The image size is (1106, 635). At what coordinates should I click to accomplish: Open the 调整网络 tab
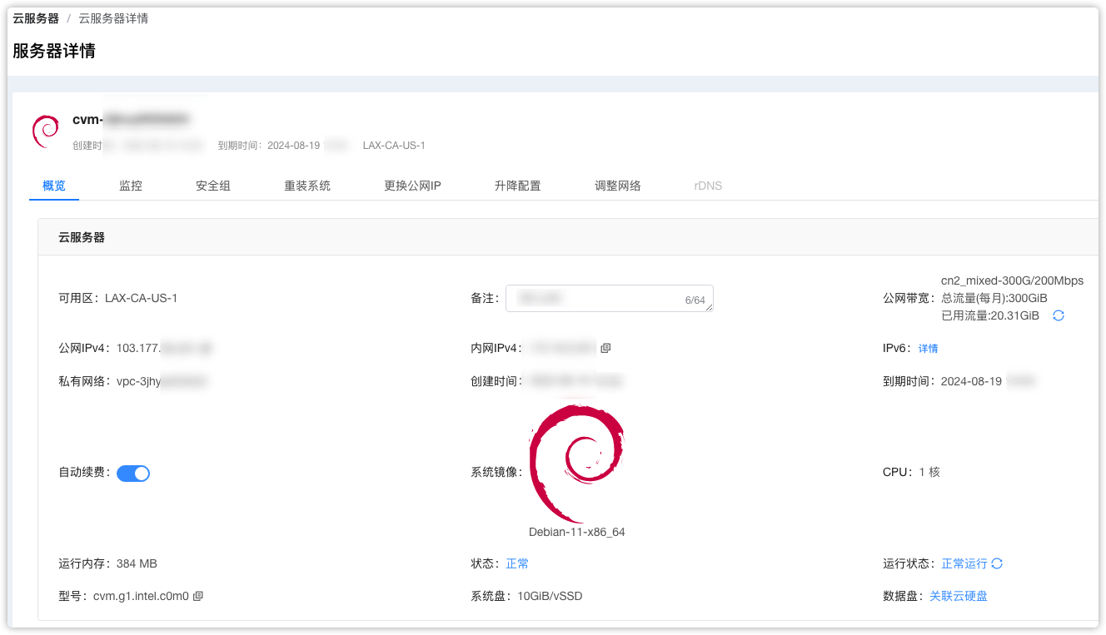pyautogui.click(x=618, y=186)
